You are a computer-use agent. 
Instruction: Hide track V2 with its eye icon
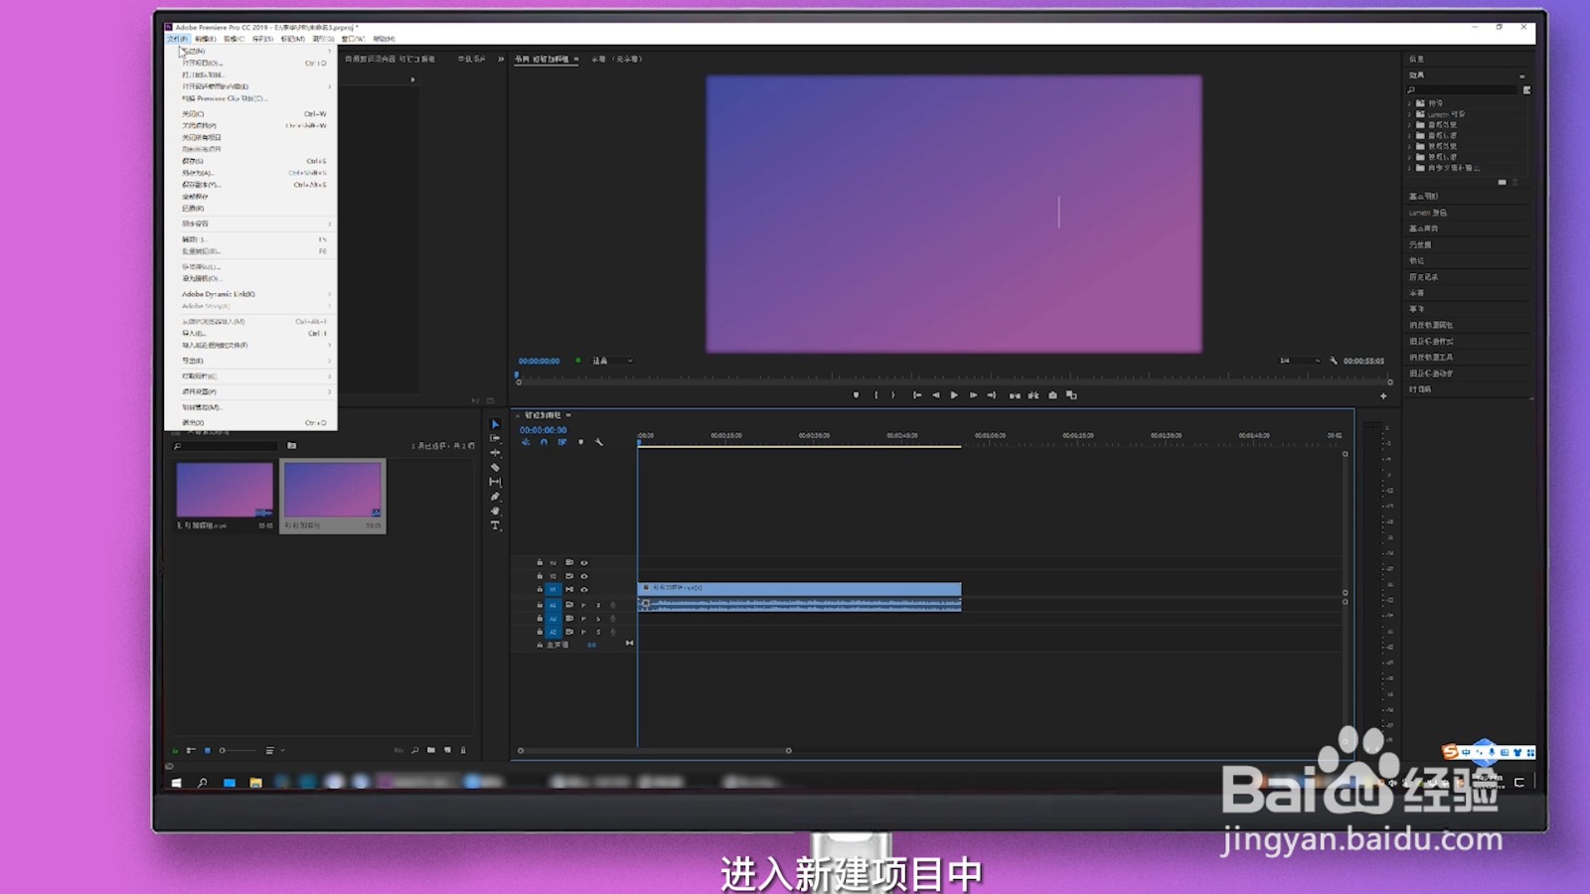pyautogui.click(x=584, y=576)
